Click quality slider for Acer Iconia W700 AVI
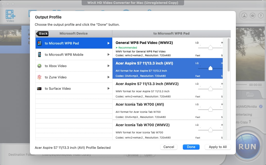 click(x=210, y=109)
